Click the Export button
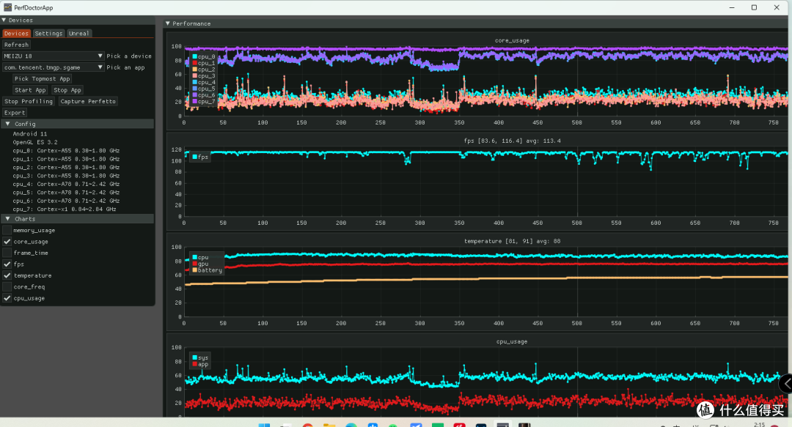This screenshot has height=427, width=792. [x=14, y=113]
